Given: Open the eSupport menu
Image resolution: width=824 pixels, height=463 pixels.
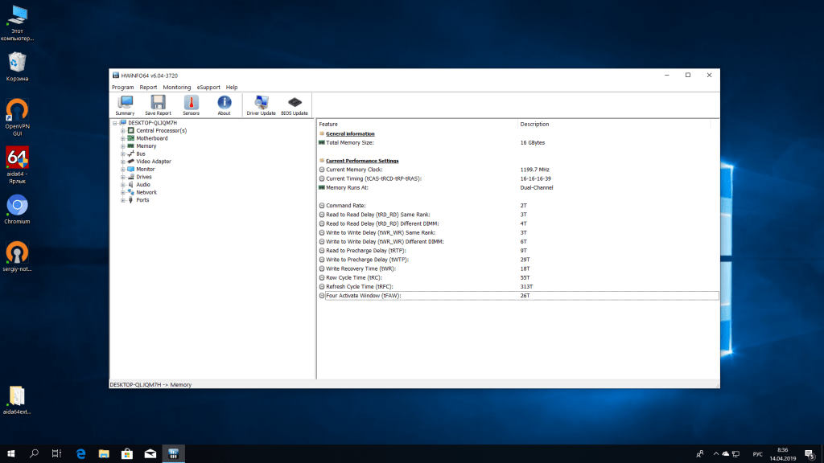Looking at the screenshot, I should click(x=208, y=87).
